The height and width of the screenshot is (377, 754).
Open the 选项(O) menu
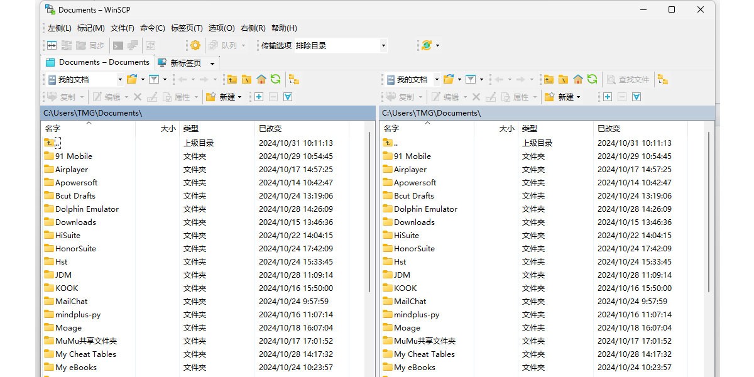[221, 28]
